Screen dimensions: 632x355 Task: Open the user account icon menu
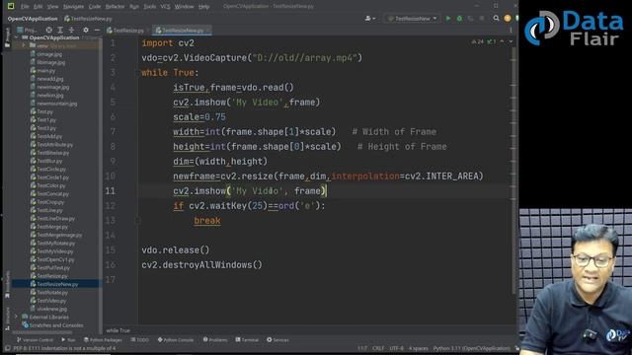(369, 19)
